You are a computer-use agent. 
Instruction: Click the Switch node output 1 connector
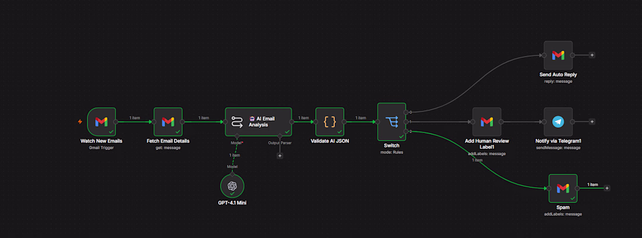pos(406,121)
